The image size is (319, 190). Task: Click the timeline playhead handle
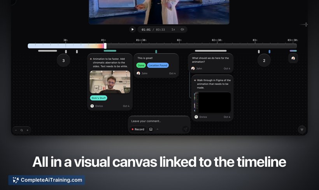105,46
